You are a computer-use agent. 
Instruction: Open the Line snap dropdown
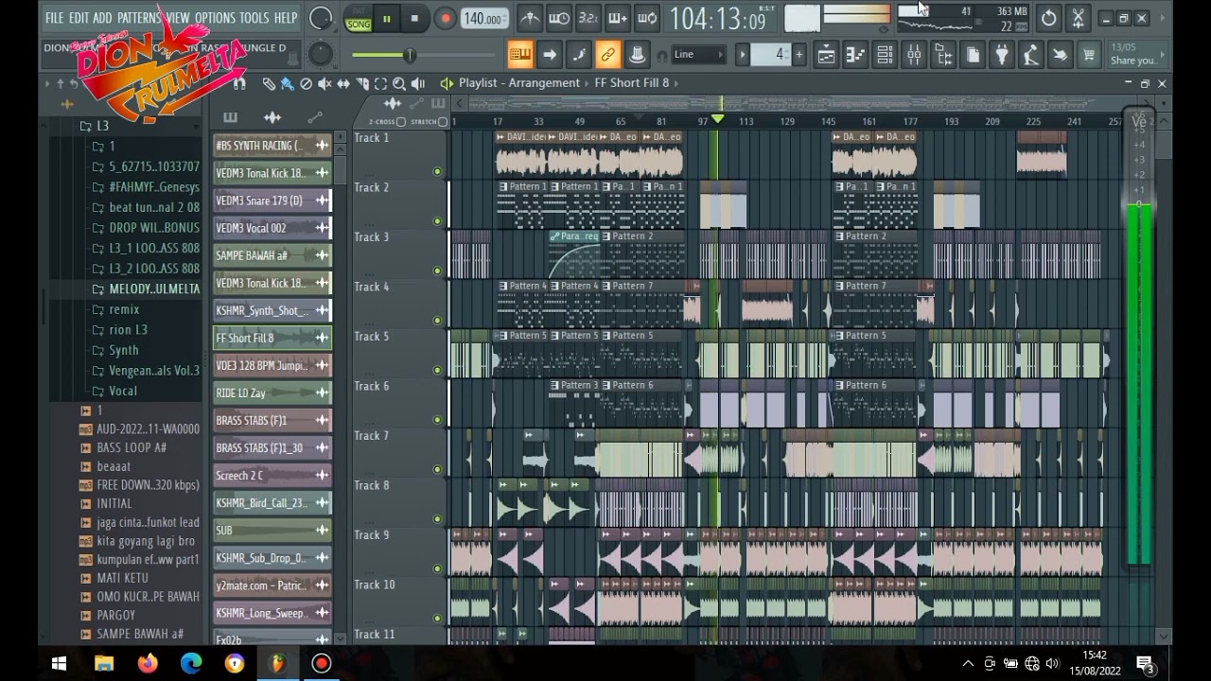point(699,55)
